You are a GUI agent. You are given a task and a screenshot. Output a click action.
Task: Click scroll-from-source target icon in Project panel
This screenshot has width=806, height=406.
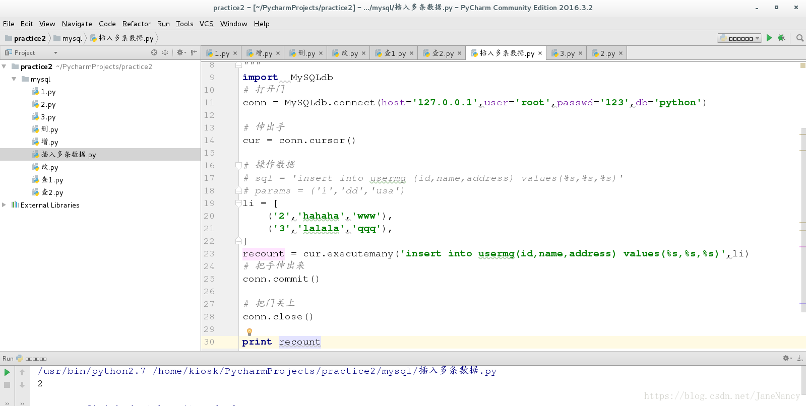tap(154, 52)
